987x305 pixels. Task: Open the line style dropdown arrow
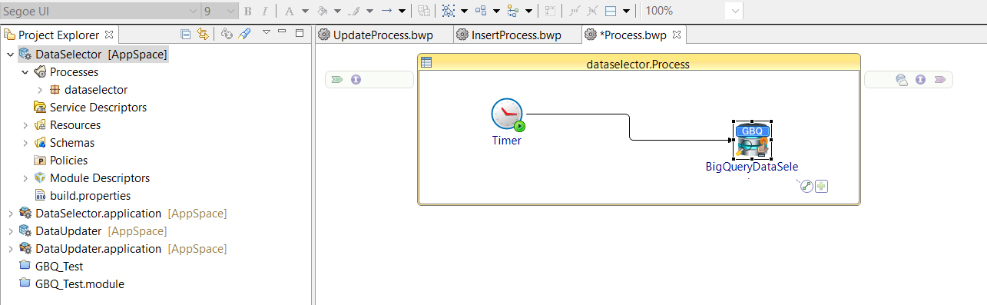402,12
